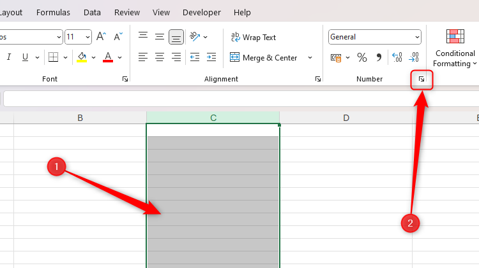Open orientation dropdown arrow
The width and height of the screenshot is (479, 268).
[206, 37]
